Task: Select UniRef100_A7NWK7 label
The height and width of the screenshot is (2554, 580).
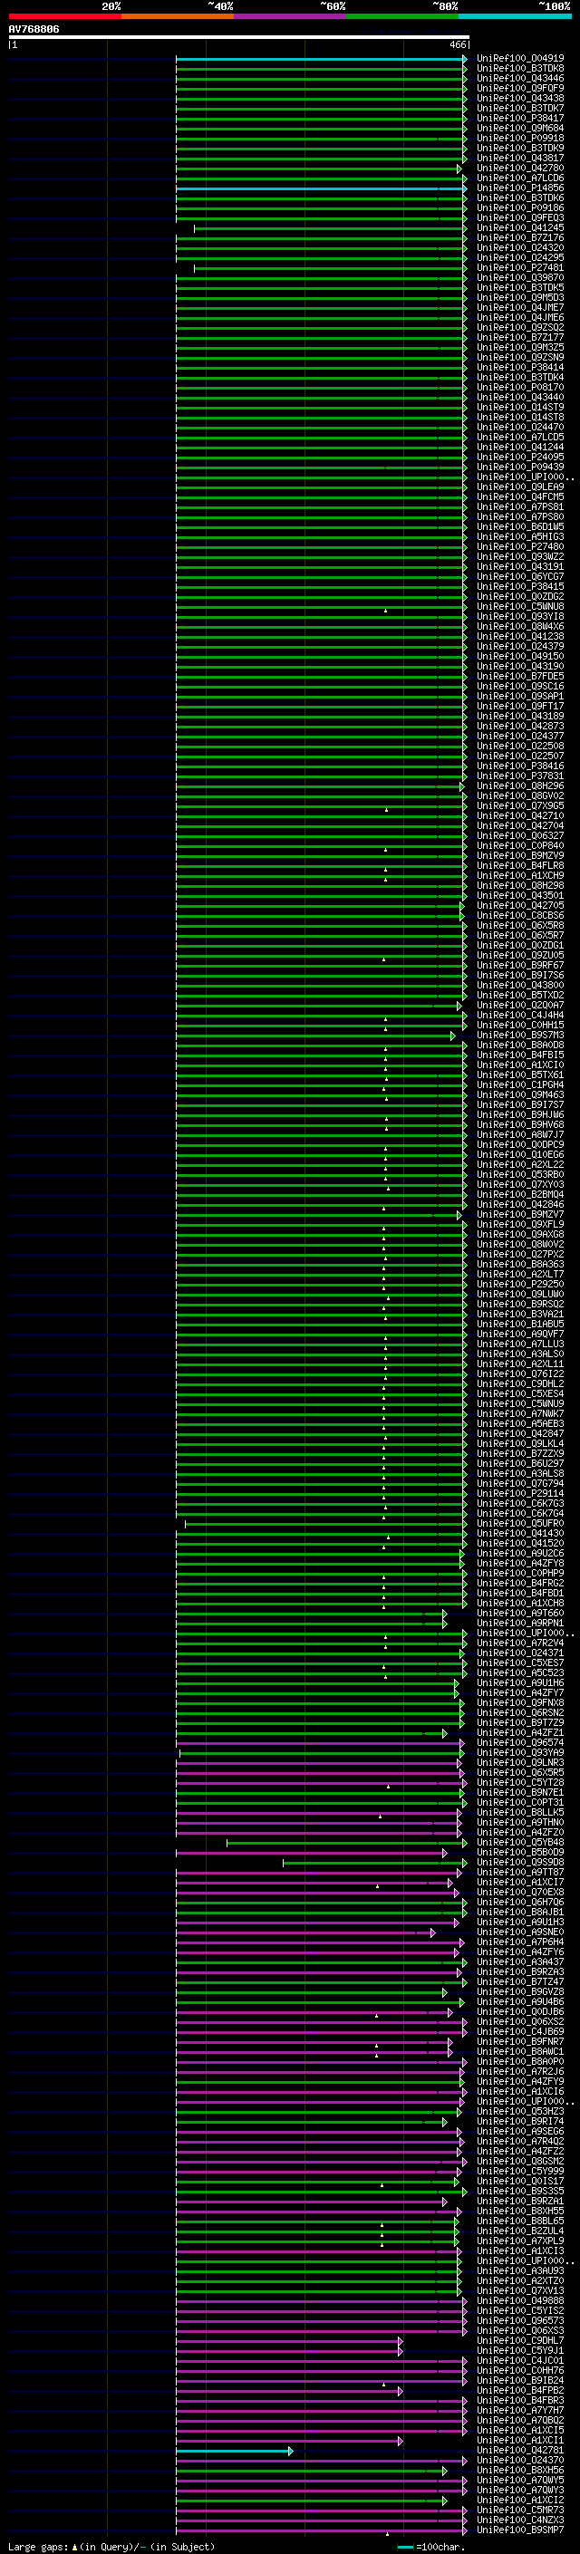Action: click(x=520, y=1414)
